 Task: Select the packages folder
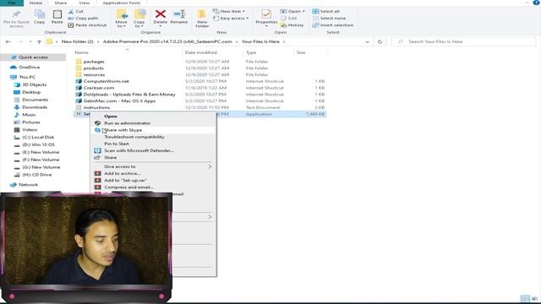click(x=94, y=62)
